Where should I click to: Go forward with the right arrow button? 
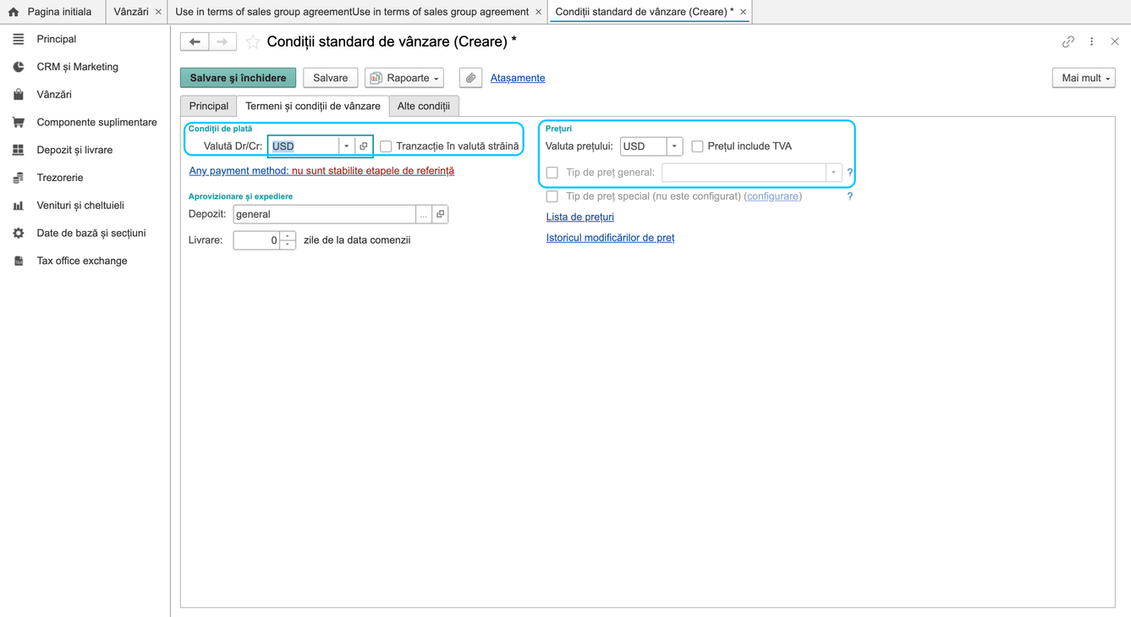tap(222, 41)
